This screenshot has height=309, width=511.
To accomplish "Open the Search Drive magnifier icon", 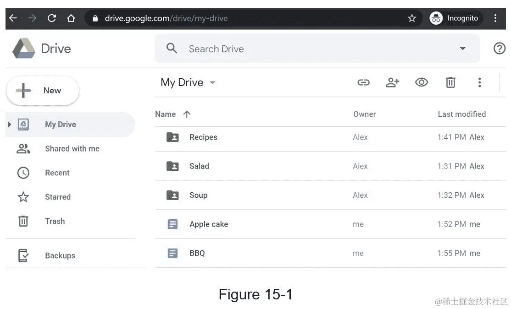I will (x=172, y=48).
